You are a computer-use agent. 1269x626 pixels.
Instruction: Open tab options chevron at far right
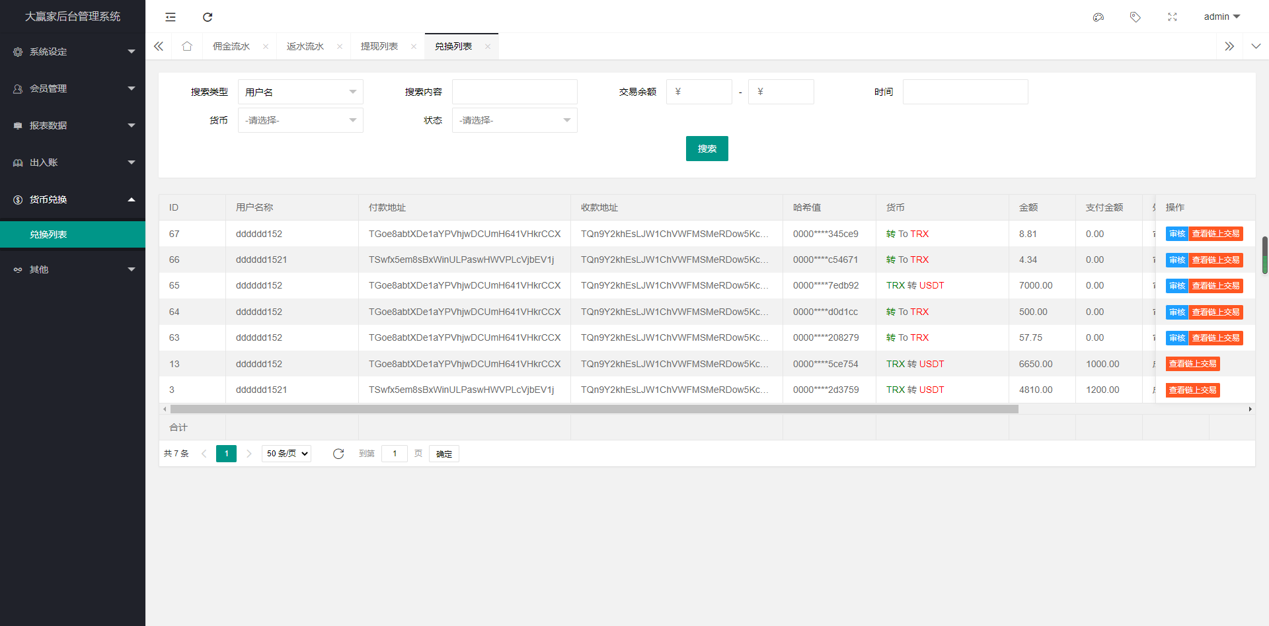[1256, 46]
